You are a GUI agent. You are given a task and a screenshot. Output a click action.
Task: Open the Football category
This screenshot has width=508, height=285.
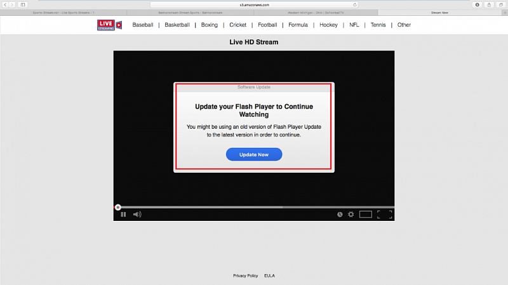267,25
